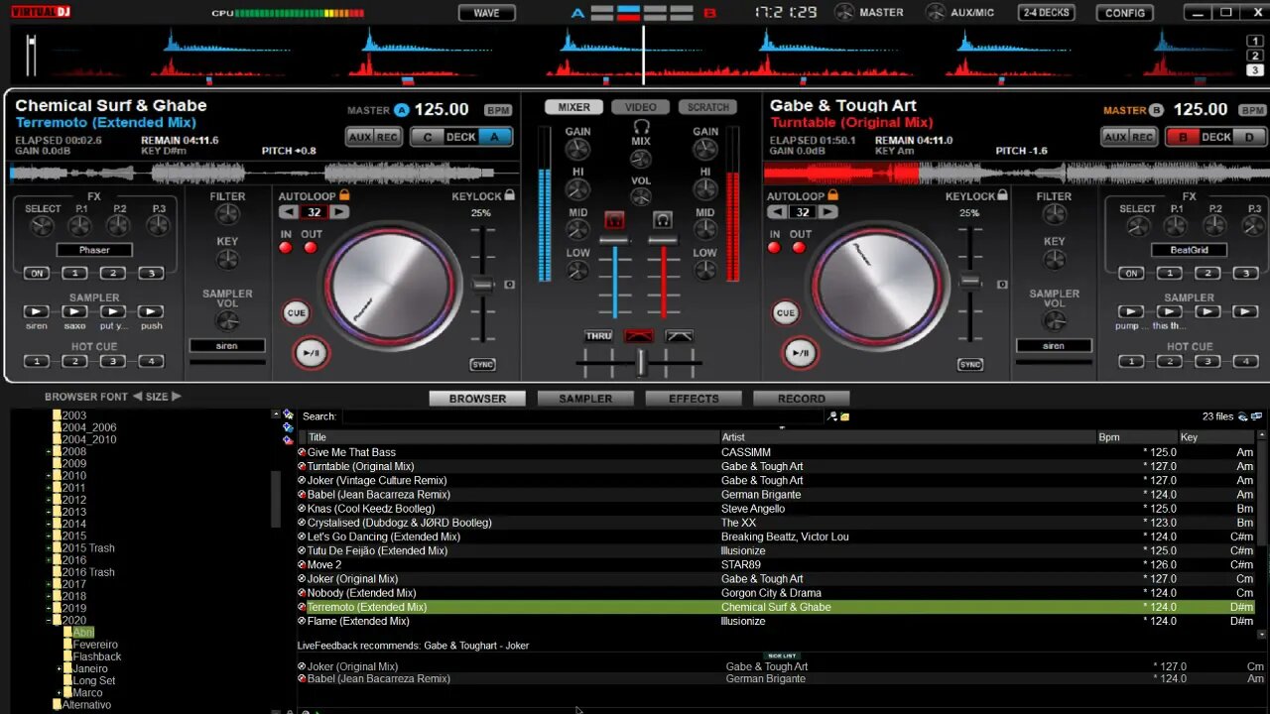The width and height of the screenshot is (1270, 714).
Task: Collapse the 2020 folder
Action: tap(49, 621)
